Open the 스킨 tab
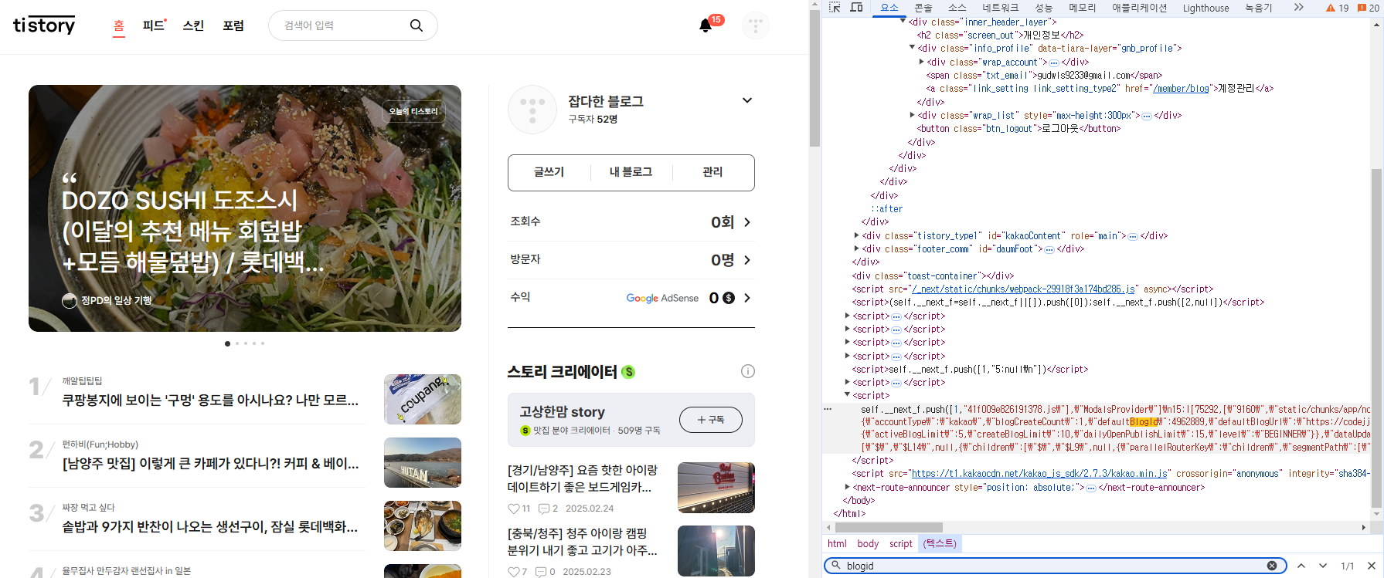Image resolution: width=1384 pixels, height=578 pixels. point(193,25)
